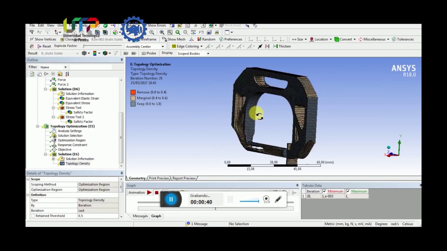Image resolution: width=447 pixels, height=251 pixels.
Task: Toggle the Maximum column checkbox
Action: (x=348, y=191)
